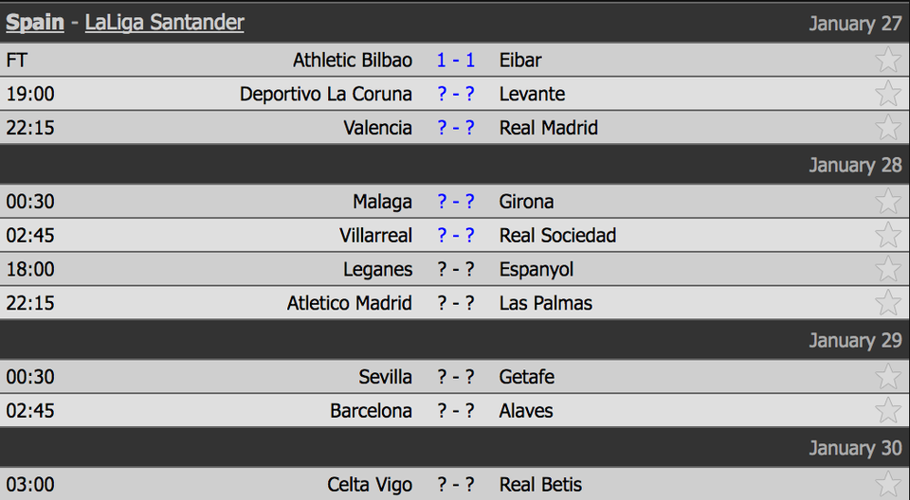The width and height of the screenshot is (910, 500).
Task: Toggle favorite star for Celta Vigo vs Real Betis
Action: pyautogui.click(x=888, y=485)
